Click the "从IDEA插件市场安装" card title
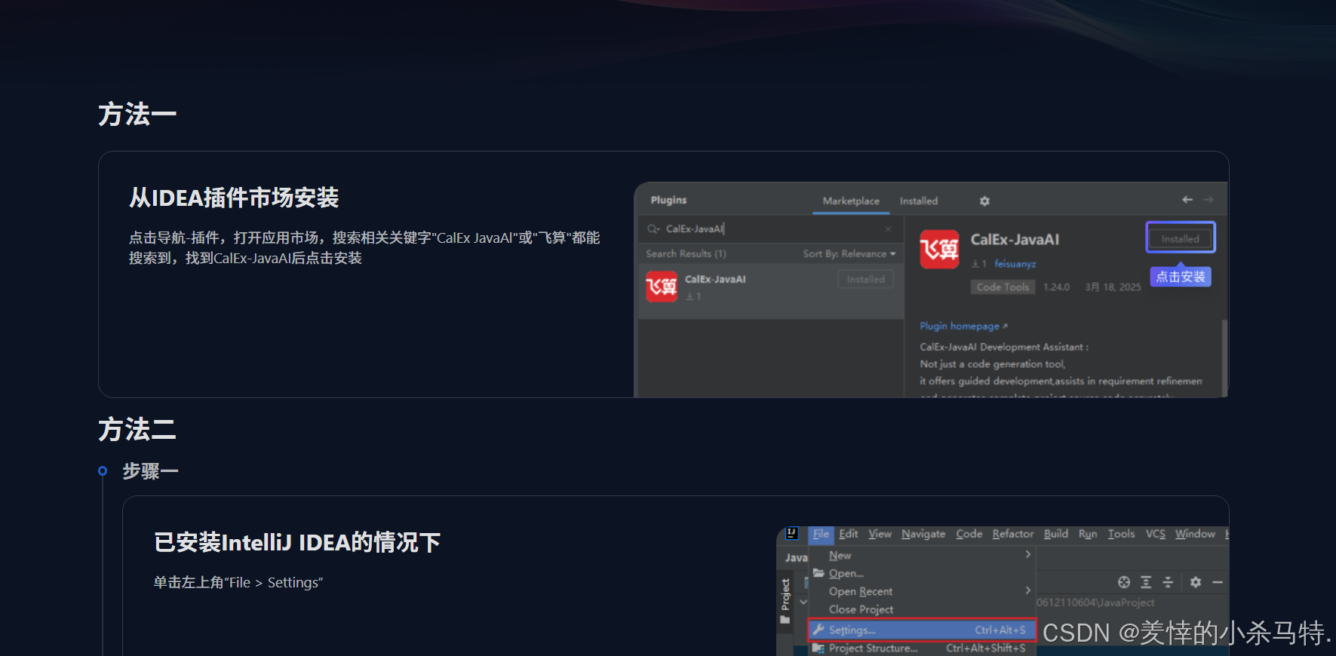 pyautogui.click(x=234, y=198)
